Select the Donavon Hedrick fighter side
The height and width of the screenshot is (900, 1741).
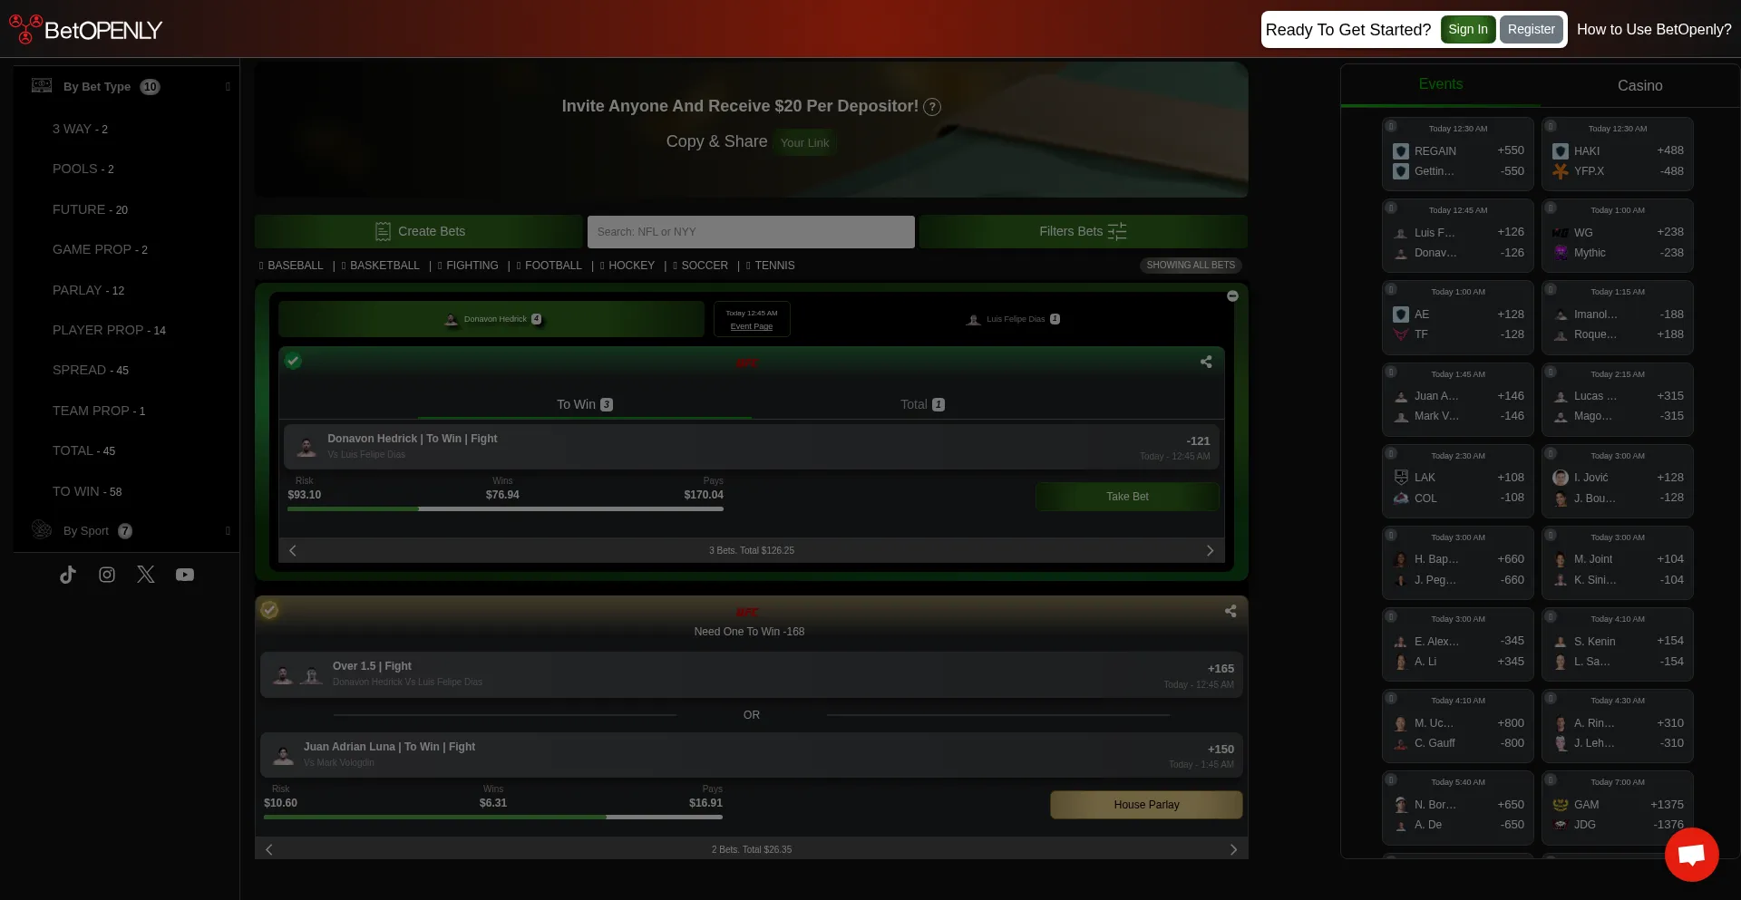pos(491,319)
